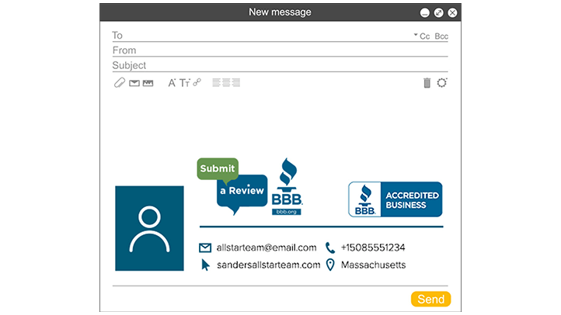The width and height of the screenshot is (561, 315).
Task: Attach a file with the paperclip icon
Action: 120,83
